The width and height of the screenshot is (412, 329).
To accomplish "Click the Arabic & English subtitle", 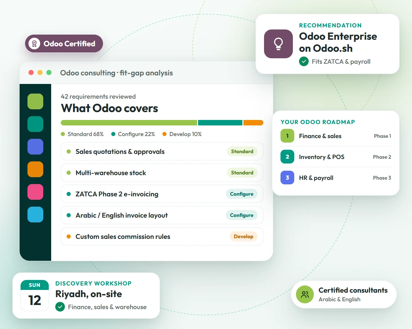I will (340, 299).
